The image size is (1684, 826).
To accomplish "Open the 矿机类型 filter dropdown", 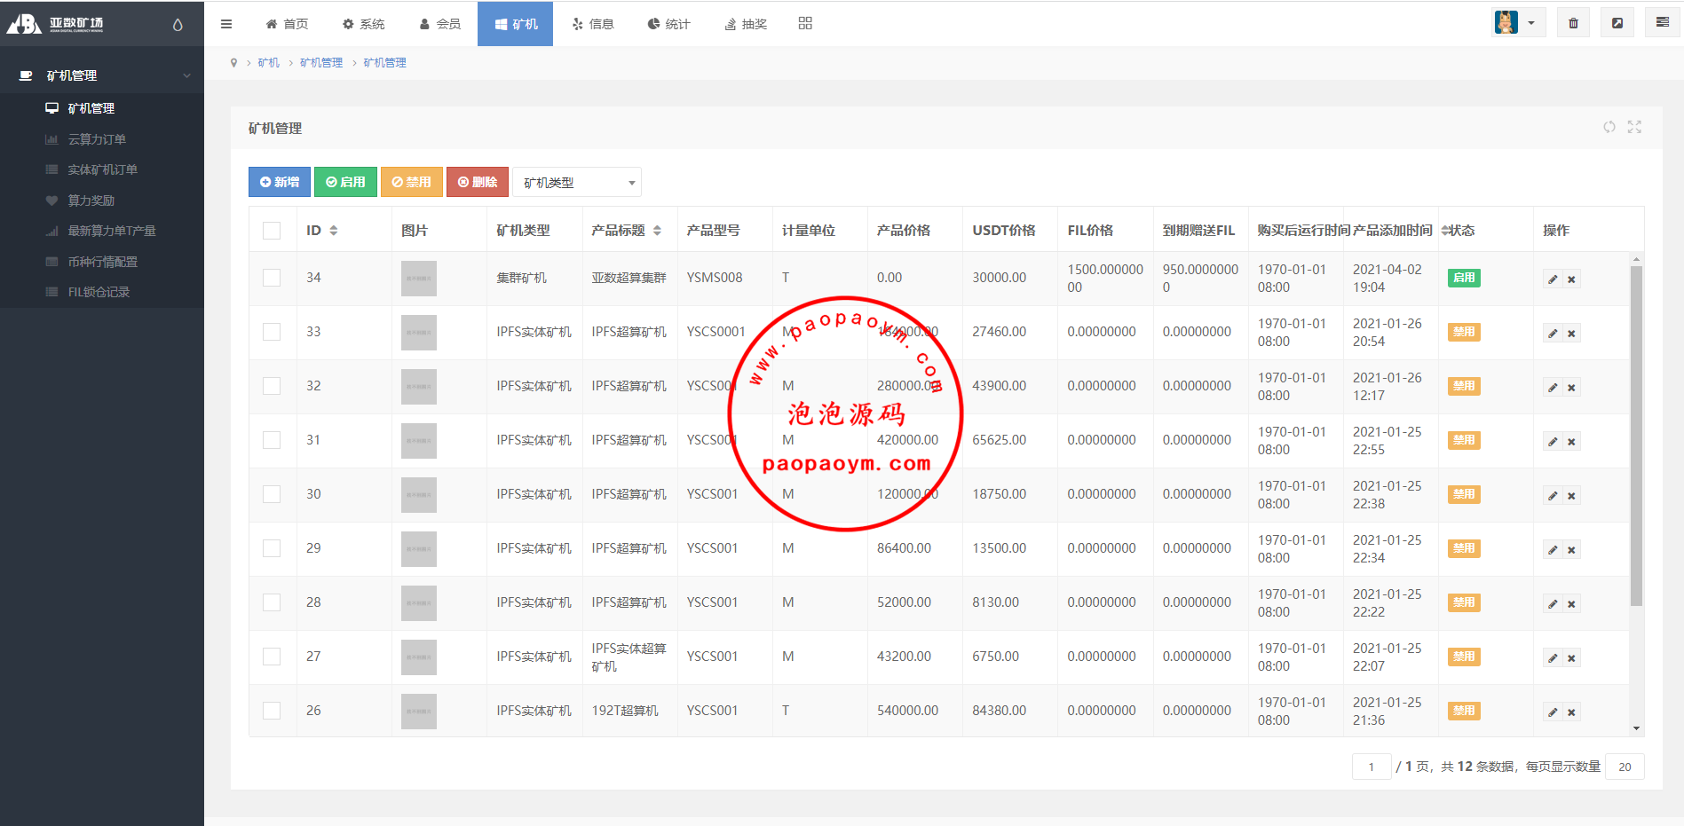I will [x=577, y=183].
